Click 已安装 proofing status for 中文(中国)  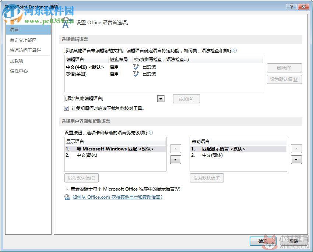(149, 67)
